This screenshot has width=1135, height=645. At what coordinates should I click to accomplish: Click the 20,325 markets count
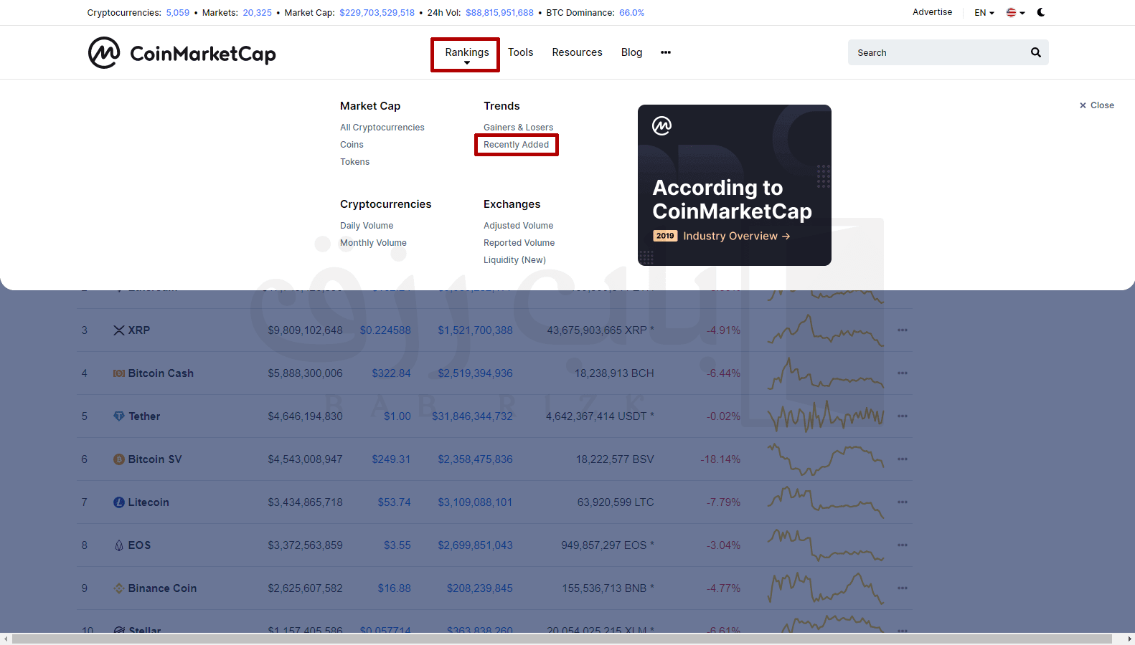257,13
